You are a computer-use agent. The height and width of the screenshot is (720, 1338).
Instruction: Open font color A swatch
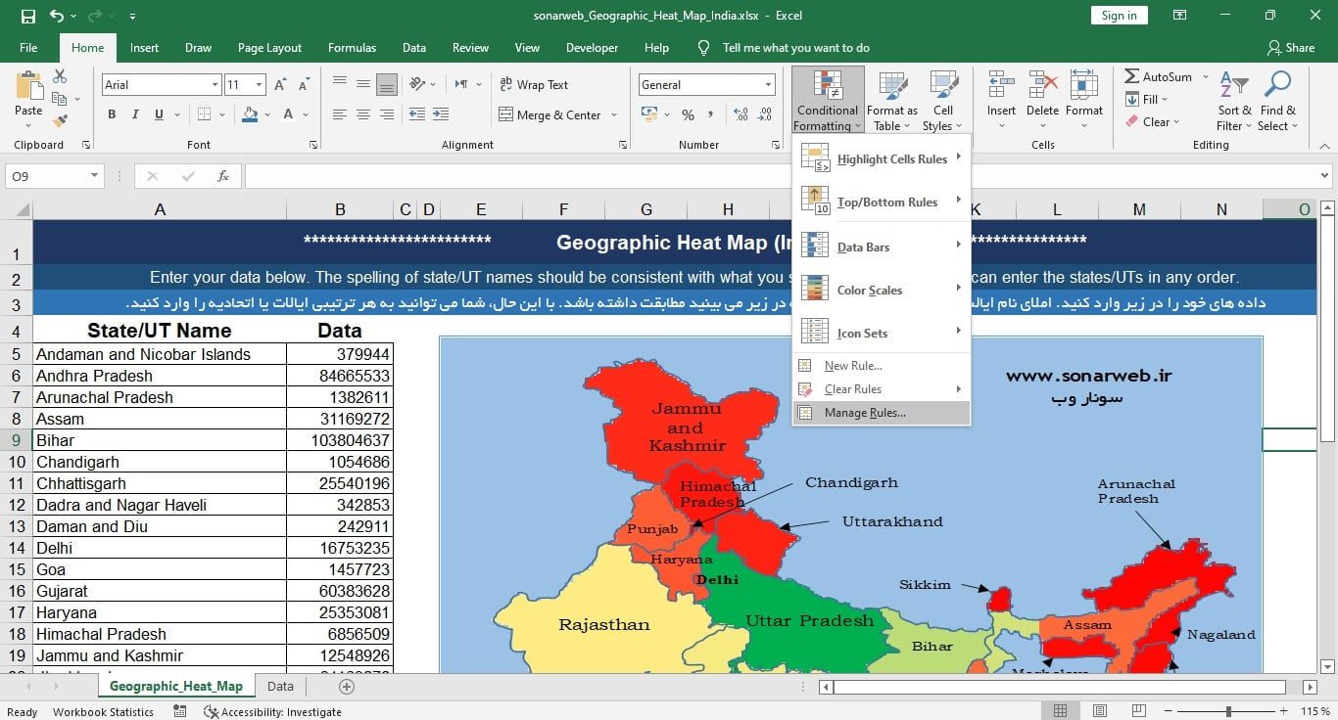point(289,114)
